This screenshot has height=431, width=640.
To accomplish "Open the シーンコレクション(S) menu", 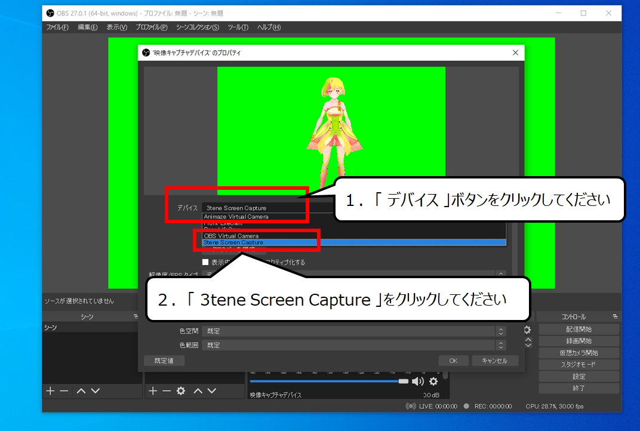I will (x=198, y=27).
